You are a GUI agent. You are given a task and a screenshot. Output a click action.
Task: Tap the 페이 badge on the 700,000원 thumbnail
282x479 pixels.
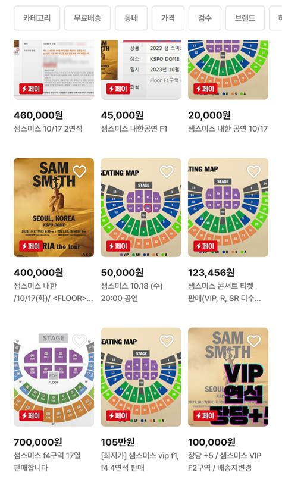(31, 415)
